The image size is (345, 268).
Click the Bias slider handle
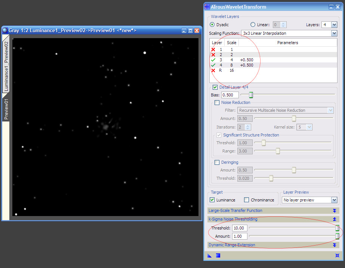251,95
